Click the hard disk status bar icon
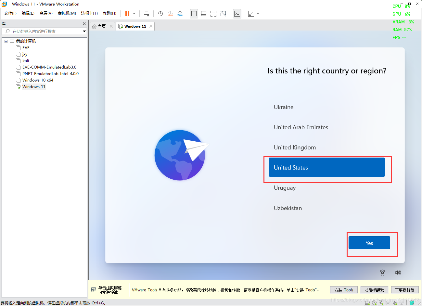This screenshot has height=306, width=422. click(367, 303)
